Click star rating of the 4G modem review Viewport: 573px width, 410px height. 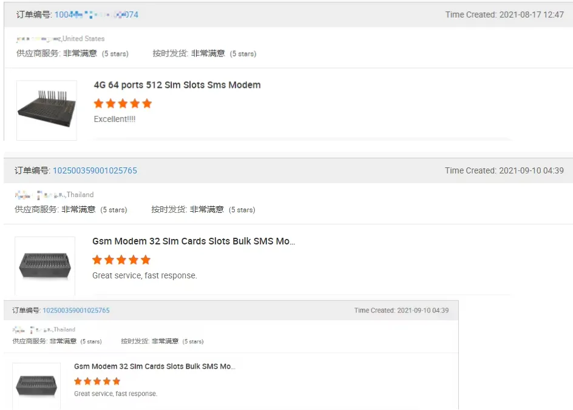coord(123,104)
